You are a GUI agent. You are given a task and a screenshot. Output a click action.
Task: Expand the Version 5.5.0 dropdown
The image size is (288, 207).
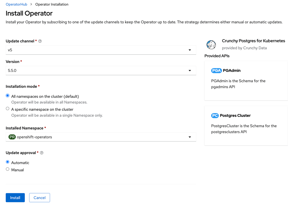click(101, 70)
